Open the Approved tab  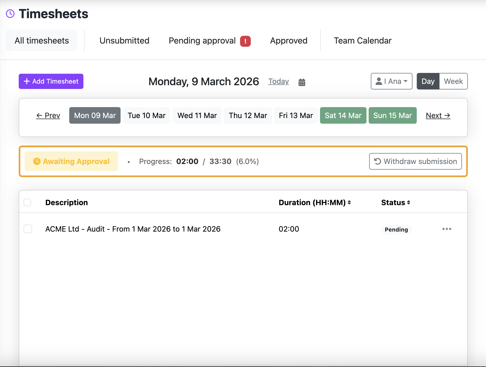tap(289, 41)
